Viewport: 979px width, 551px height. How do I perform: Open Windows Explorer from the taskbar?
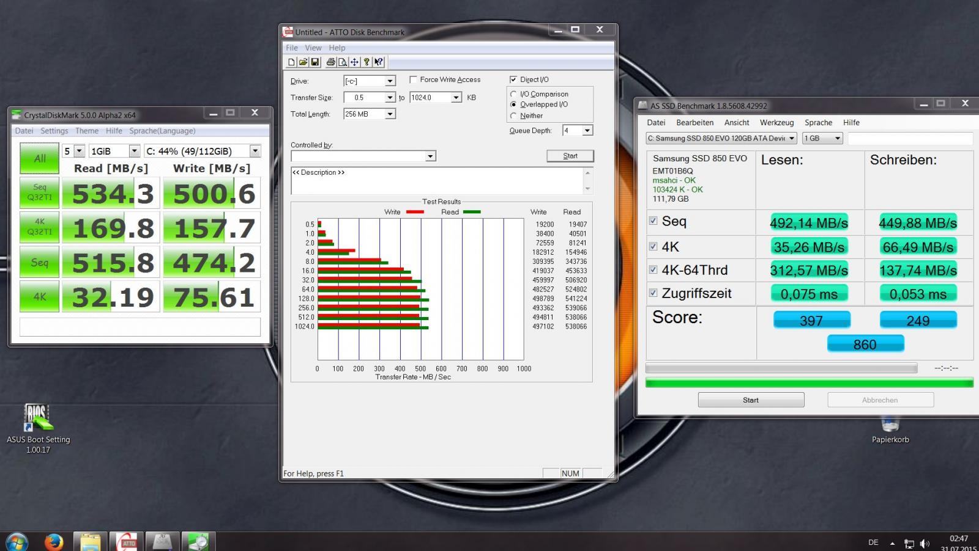coord(91,541)
